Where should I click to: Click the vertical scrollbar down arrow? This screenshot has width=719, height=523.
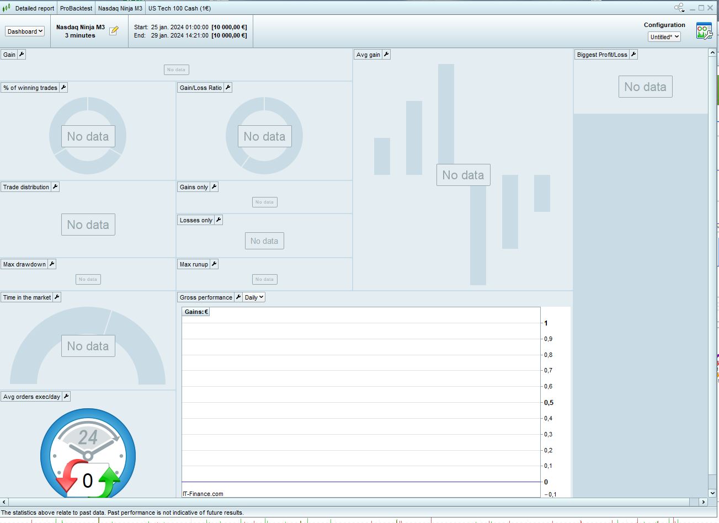712,493
